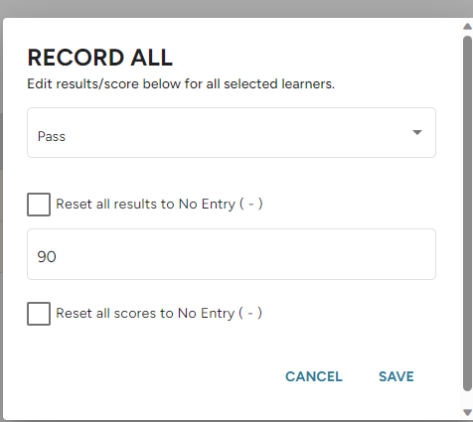Image resolution: width=473 pixels, height=422 pixels.
Task: Click the dimmed page strip left of dialog
Action: (1, 218)
